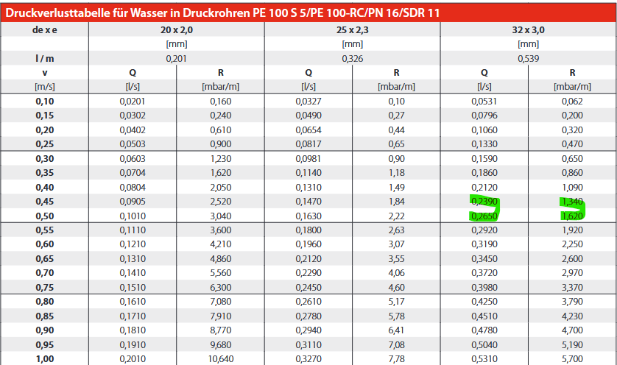617x365 pixels.
Task: Select the 25 x 2,3 column header
Action: point(352,30)
